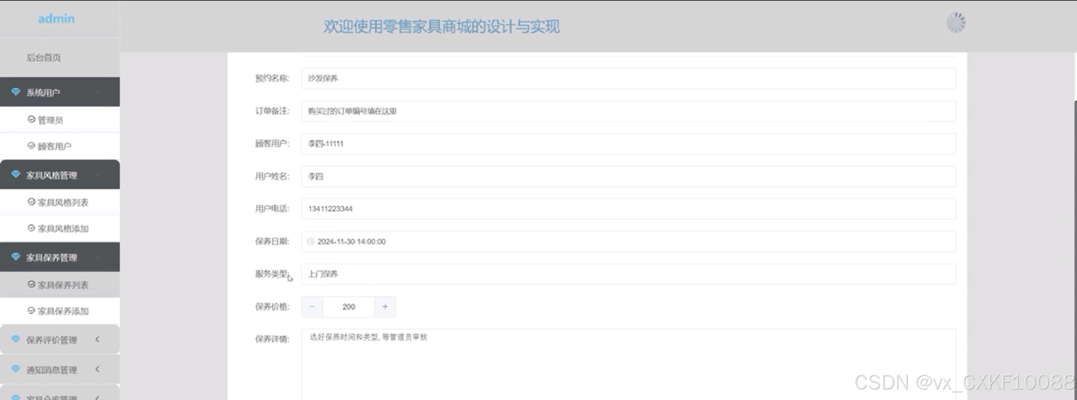Click the diamond icon beside 保养评价管理

(x=16, y=339)
